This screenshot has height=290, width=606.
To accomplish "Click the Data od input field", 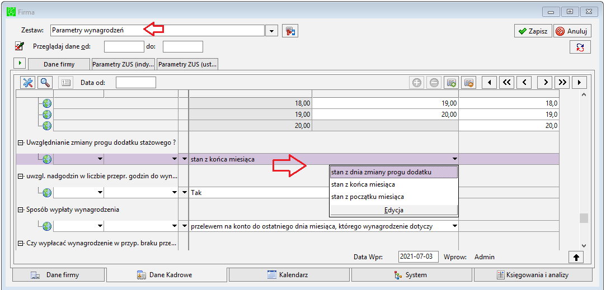I will point(135,82).
